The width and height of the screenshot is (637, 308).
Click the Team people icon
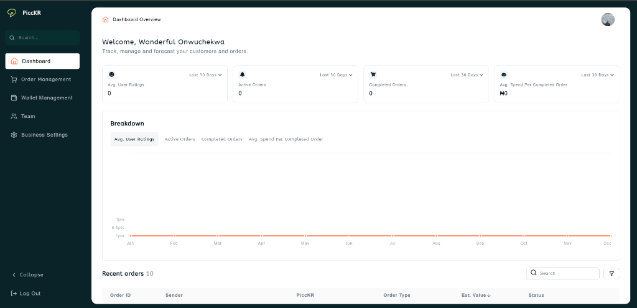click(14, 116)
